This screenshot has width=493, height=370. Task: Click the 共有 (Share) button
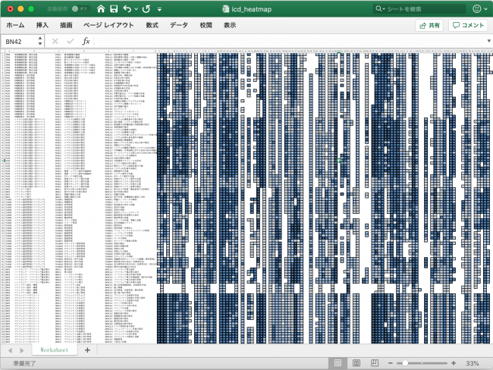coord(429,25)
